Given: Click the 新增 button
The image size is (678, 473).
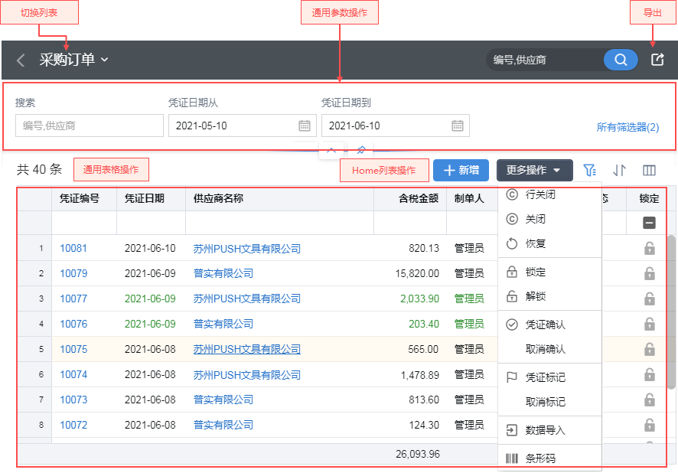Looking at the screenshot, I should tap(461, 170).
